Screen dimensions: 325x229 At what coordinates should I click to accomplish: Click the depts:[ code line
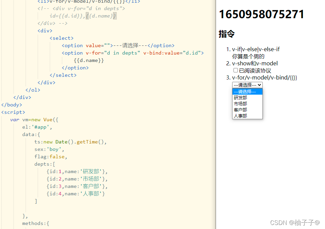pos(45,164)
